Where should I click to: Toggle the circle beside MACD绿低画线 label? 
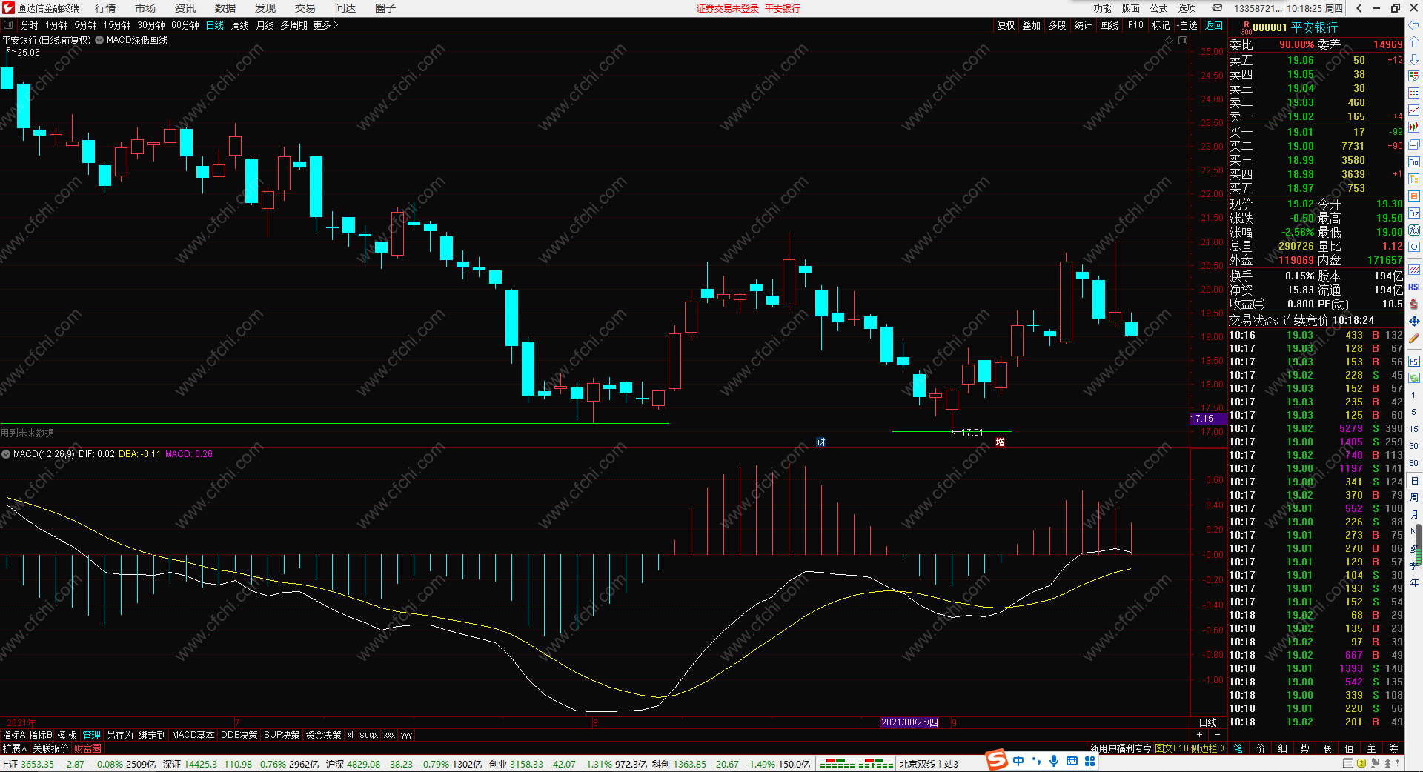(x=99, y=40)
